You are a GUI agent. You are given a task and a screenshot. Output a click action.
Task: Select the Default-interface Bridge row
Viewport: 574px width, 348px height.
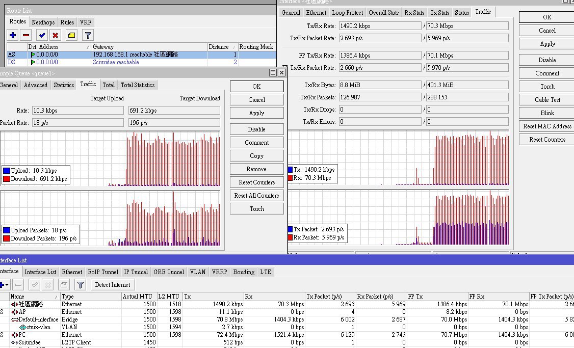287,319
